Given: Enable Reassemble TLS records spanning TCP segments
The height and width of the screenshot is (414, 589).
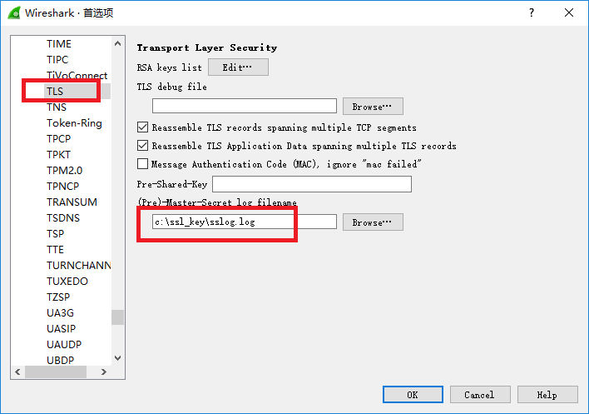Looking at the screenshot, I should (x=142, y=127).
